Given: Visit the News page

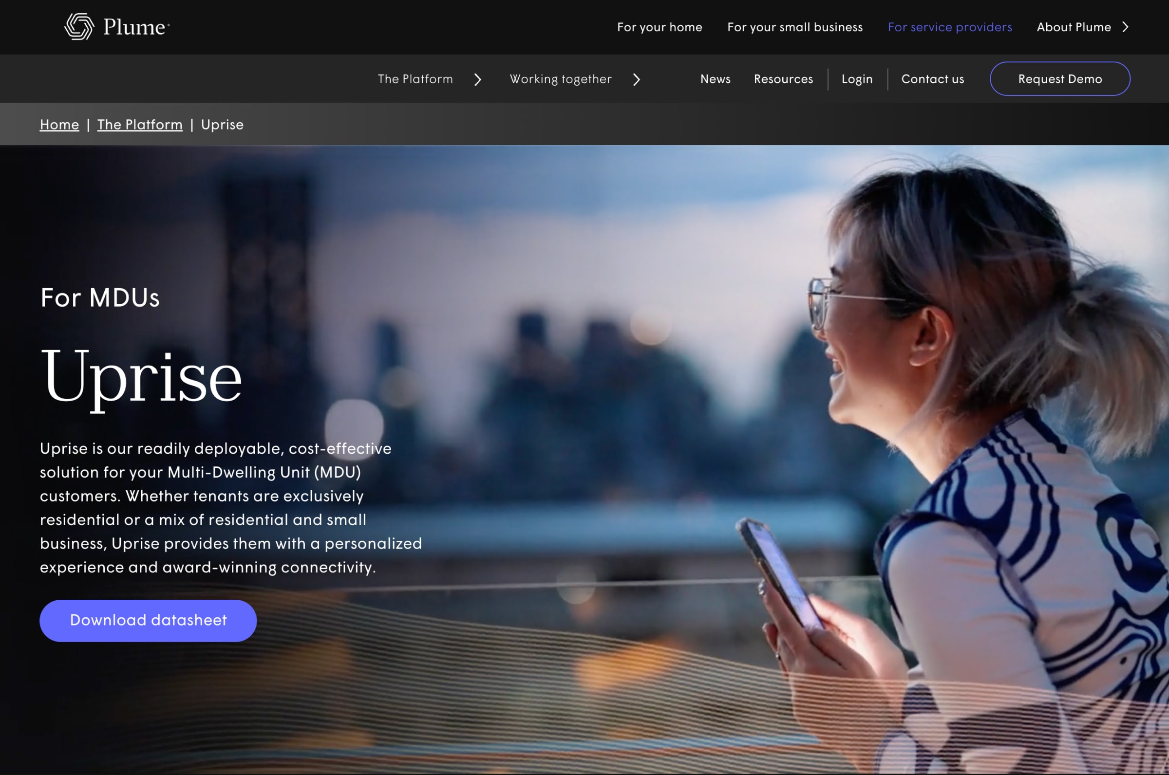Looking at the screenshot, I should (715, 79).
